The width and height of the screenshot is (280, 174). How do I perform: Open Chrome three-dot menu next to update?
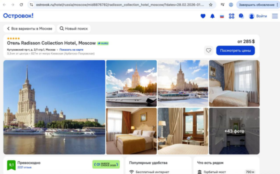pos(277,5)
